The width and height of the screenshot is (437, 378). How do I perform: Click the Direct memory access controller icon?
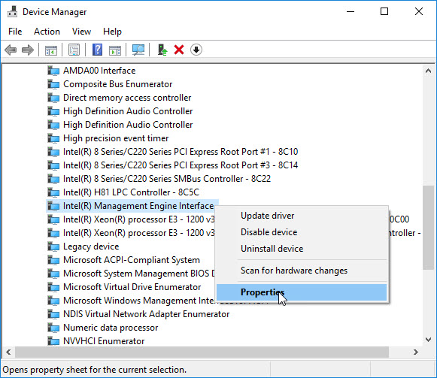[53, 98]
